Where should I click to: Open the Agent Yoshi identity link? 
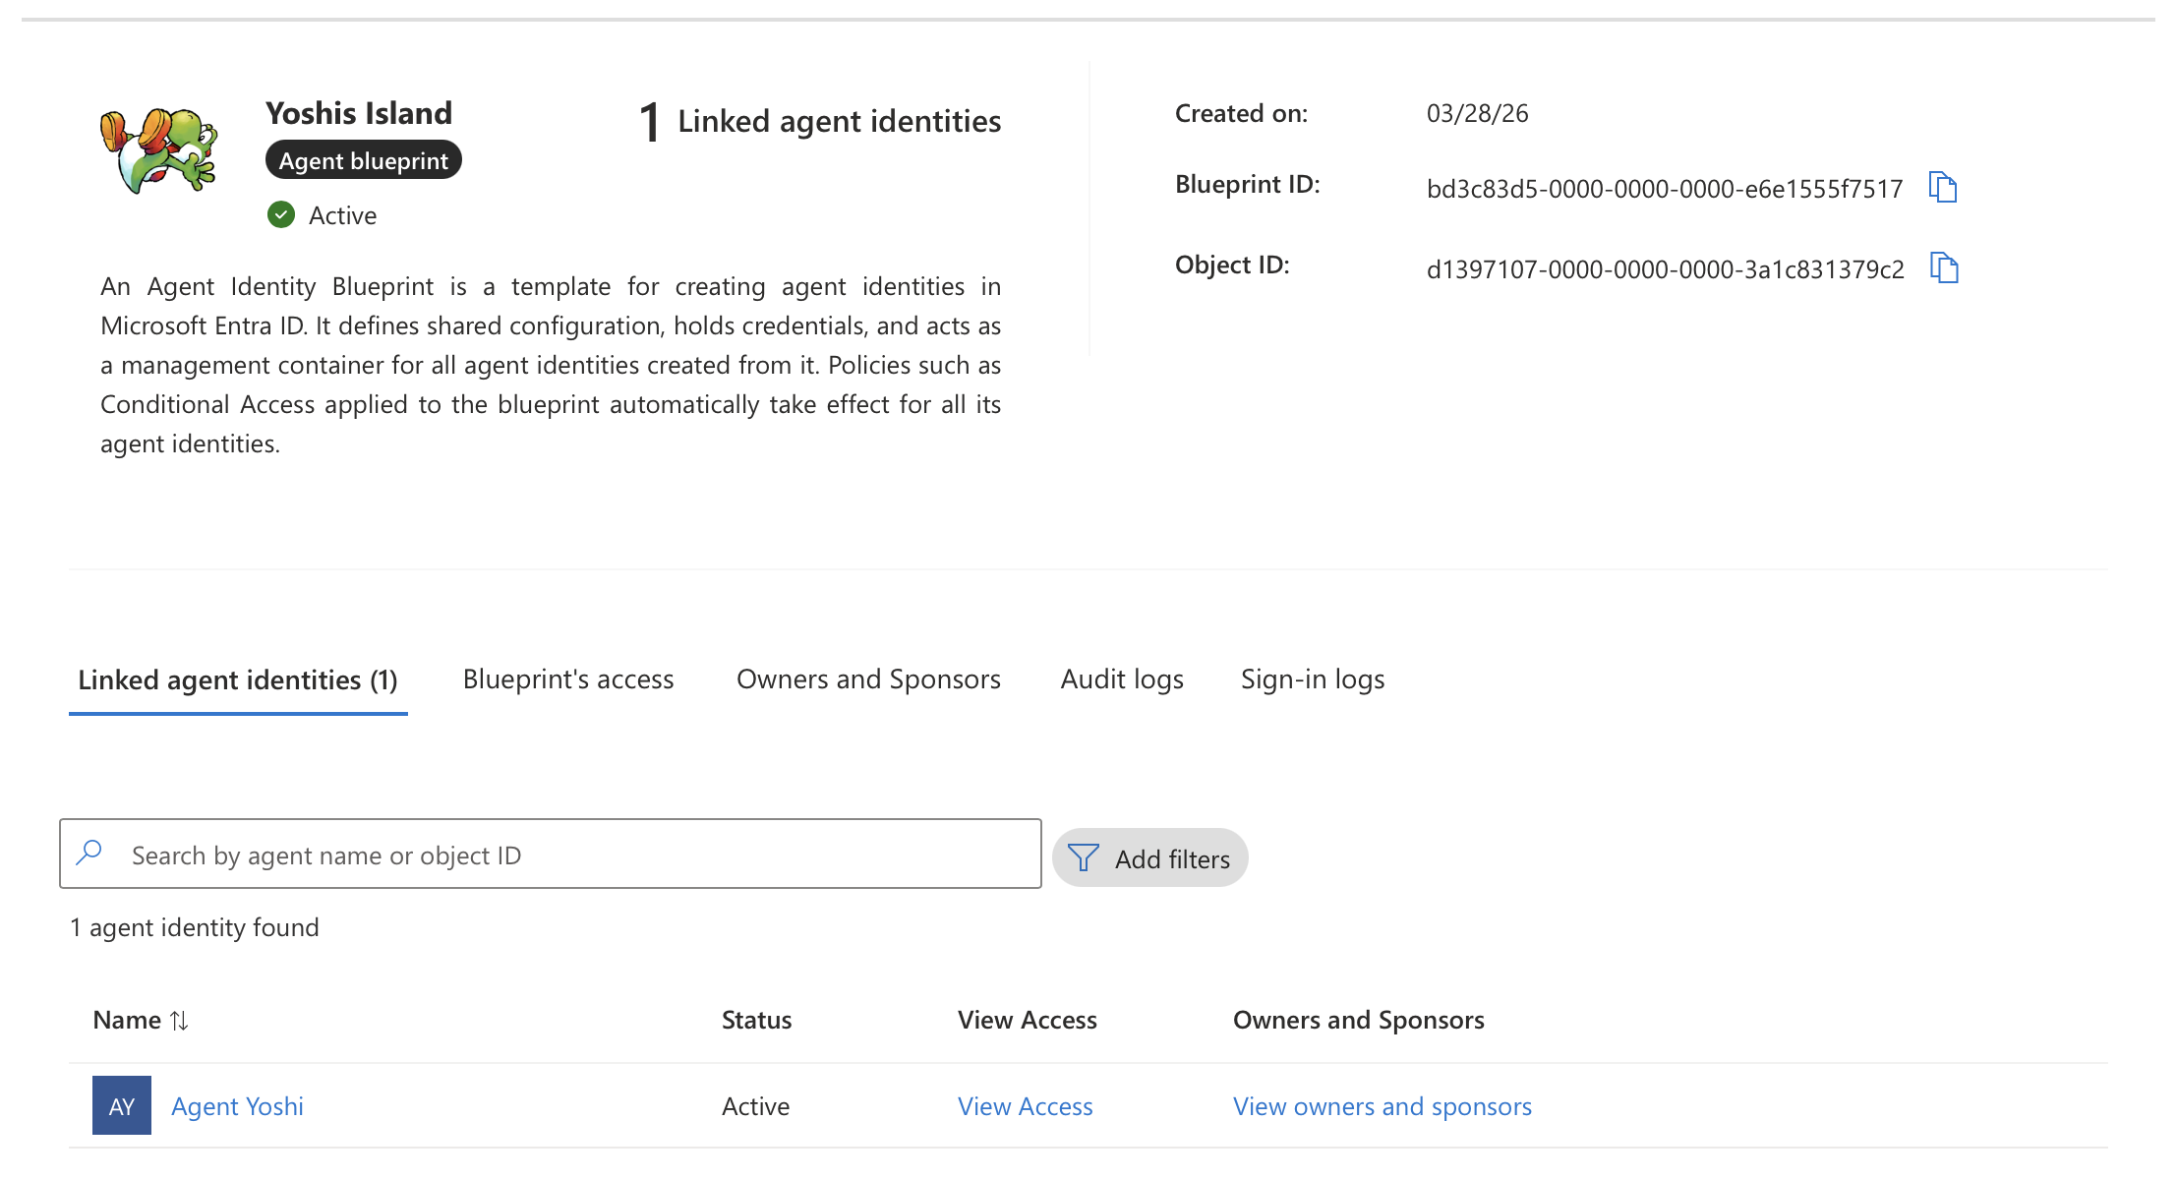tap(237, 1106)
